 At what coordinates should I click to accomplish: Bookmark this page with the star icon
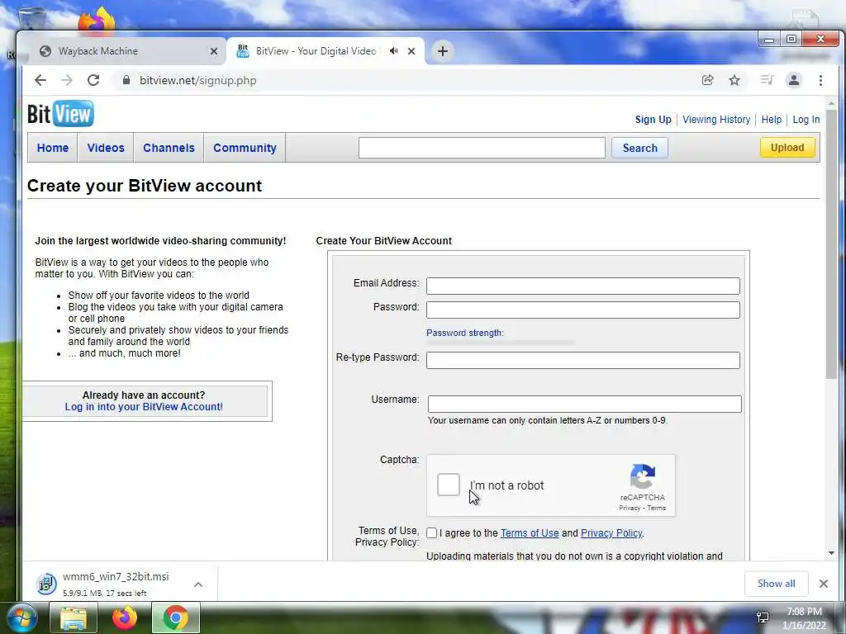[734, 80]
